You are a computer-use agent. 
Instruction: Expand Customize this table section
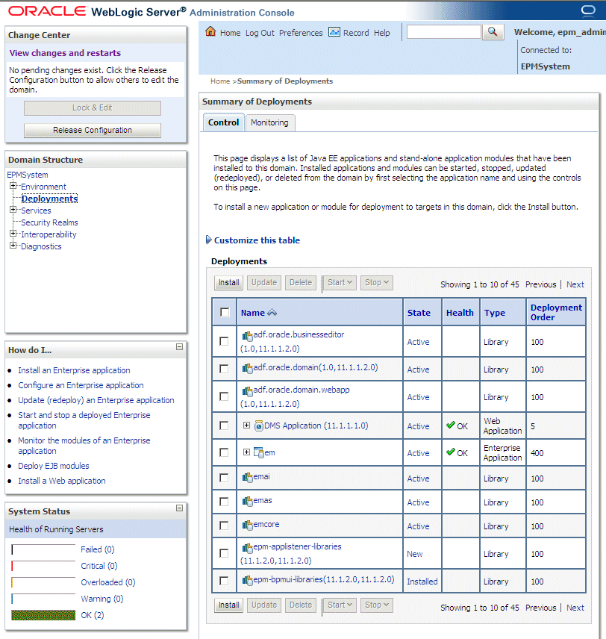point(209,240)
